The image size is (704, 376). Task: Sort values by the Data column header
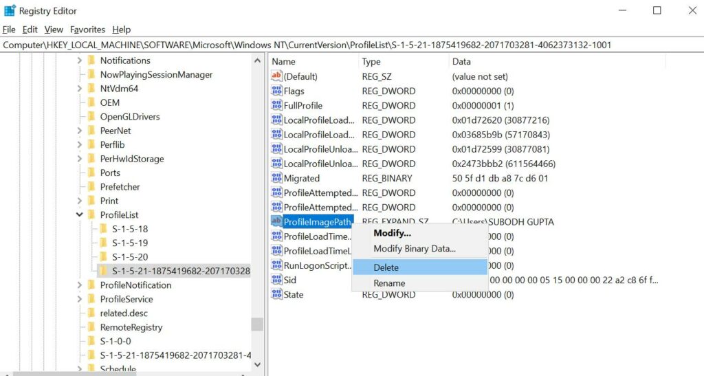coord(557,61)
